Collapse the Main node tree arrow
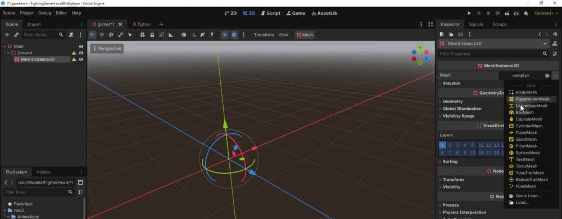The height and width of the screenshot is (219, 562). click(x=4, y=46)
